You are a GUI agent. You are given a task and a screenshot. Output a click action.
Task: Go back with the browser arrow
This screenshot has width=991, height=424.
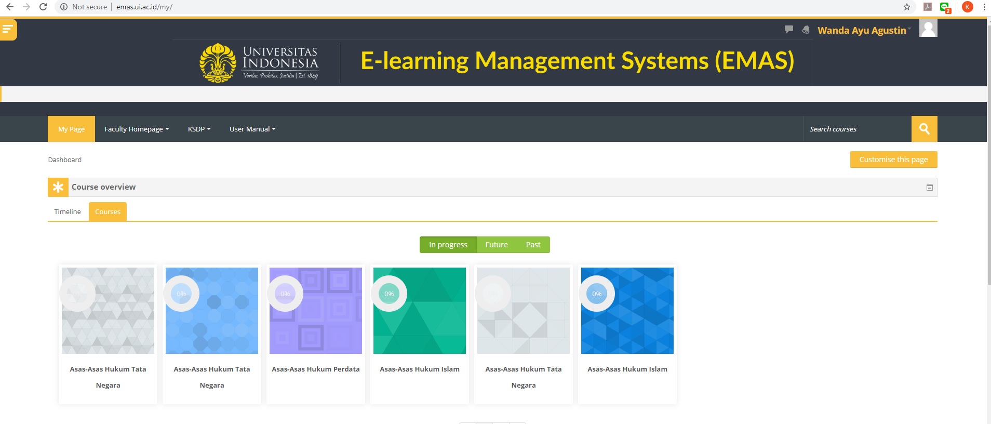(x=10, y=7)
